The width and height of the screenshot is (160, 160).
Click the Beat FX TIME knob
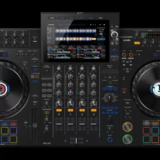110,120
